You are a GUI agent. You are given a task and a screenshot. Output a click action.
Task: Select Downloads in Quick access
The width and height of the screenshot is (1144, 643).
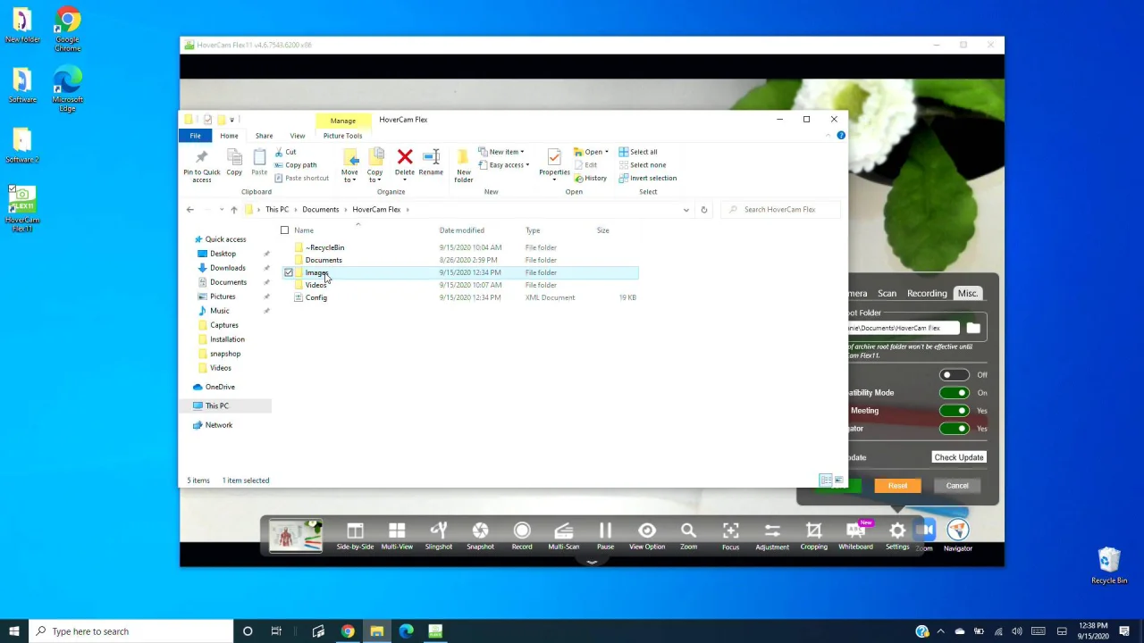pos(227,268)
